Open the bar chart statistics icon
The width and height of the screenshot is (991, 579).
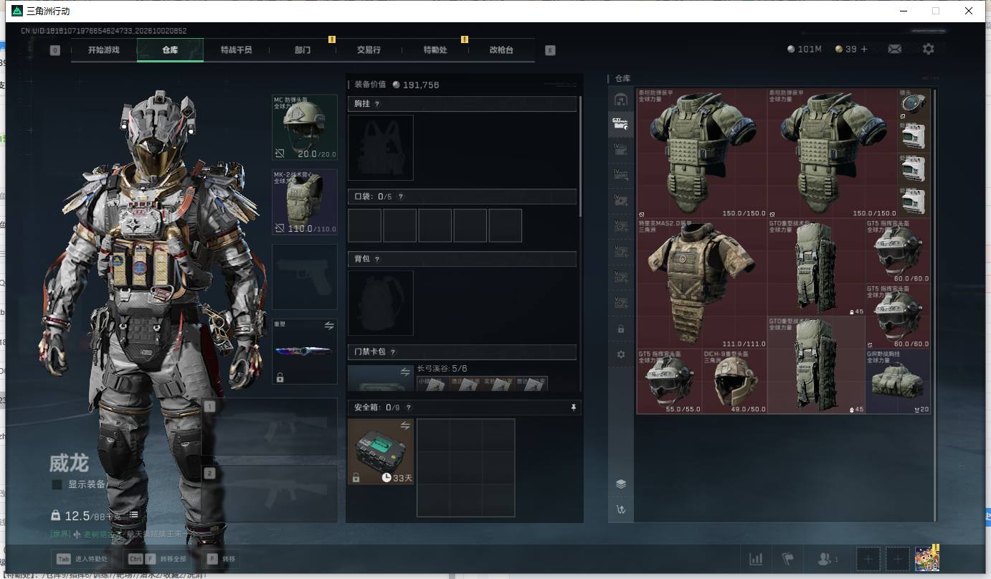point(756,559)
